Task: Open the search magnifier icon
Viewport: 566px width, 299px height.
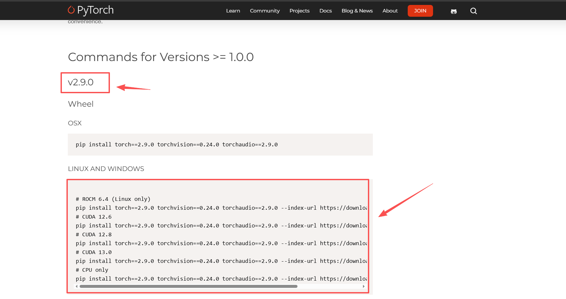Action: (473, 11)
